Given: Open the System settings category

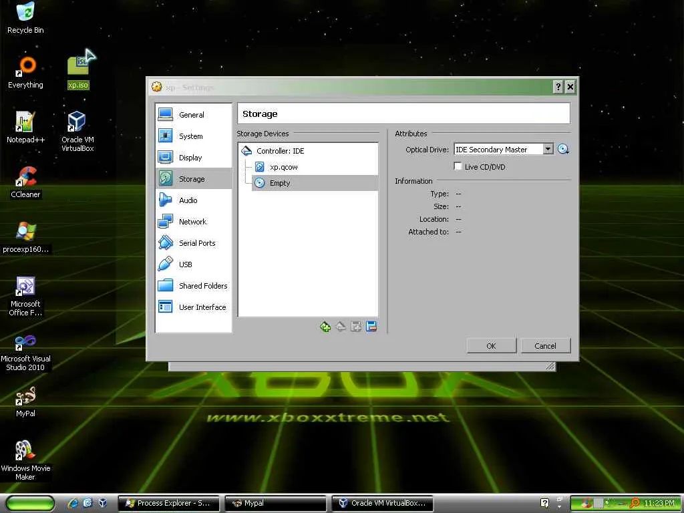Looking at the screenshot, I should pos(194,136).
